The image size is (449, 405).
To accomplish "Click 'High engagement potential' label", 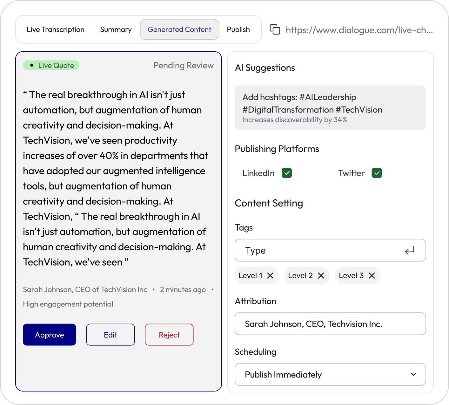I will point(68,304).
